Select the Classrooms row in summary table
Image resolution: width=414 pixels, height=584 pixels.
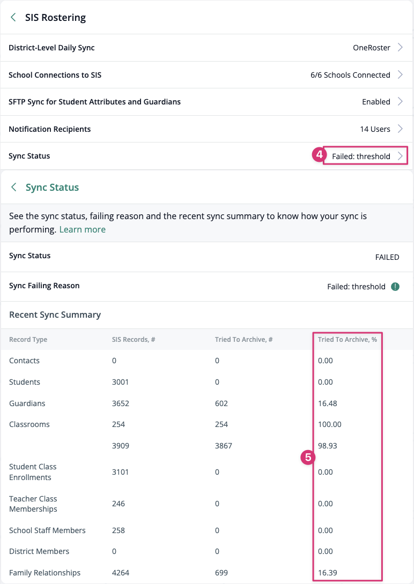[x=207, y=424]
